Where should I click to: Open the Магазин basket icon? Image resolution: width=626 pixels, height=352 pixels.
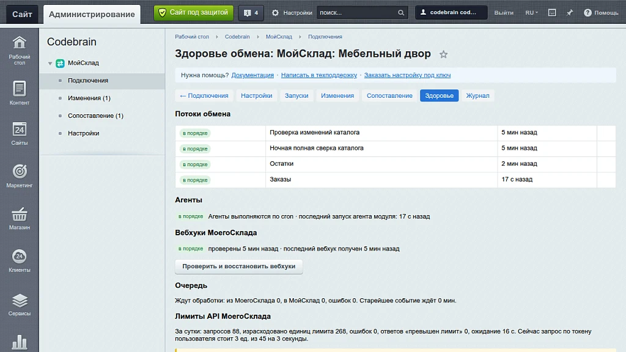click(19, 218)
